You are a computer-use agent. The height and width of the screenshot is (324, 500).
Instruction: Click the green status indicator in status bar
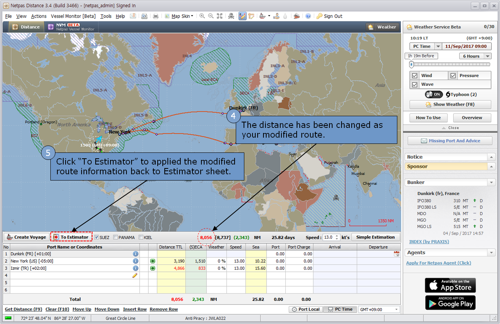8,318
